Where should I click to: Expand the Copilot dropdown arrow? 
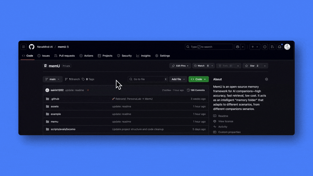243,47
